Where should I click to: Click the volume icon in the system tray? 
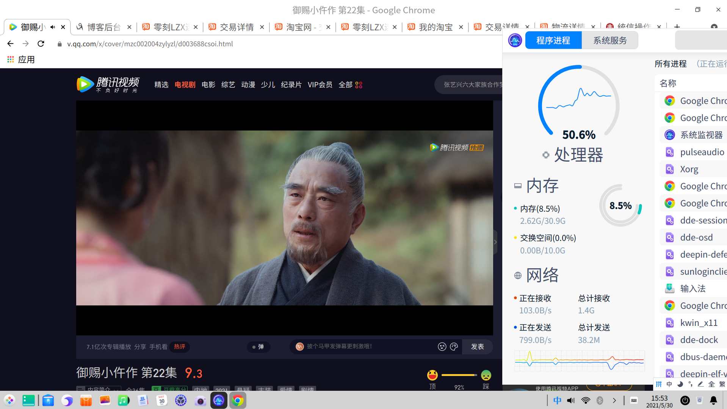(571, 400)
